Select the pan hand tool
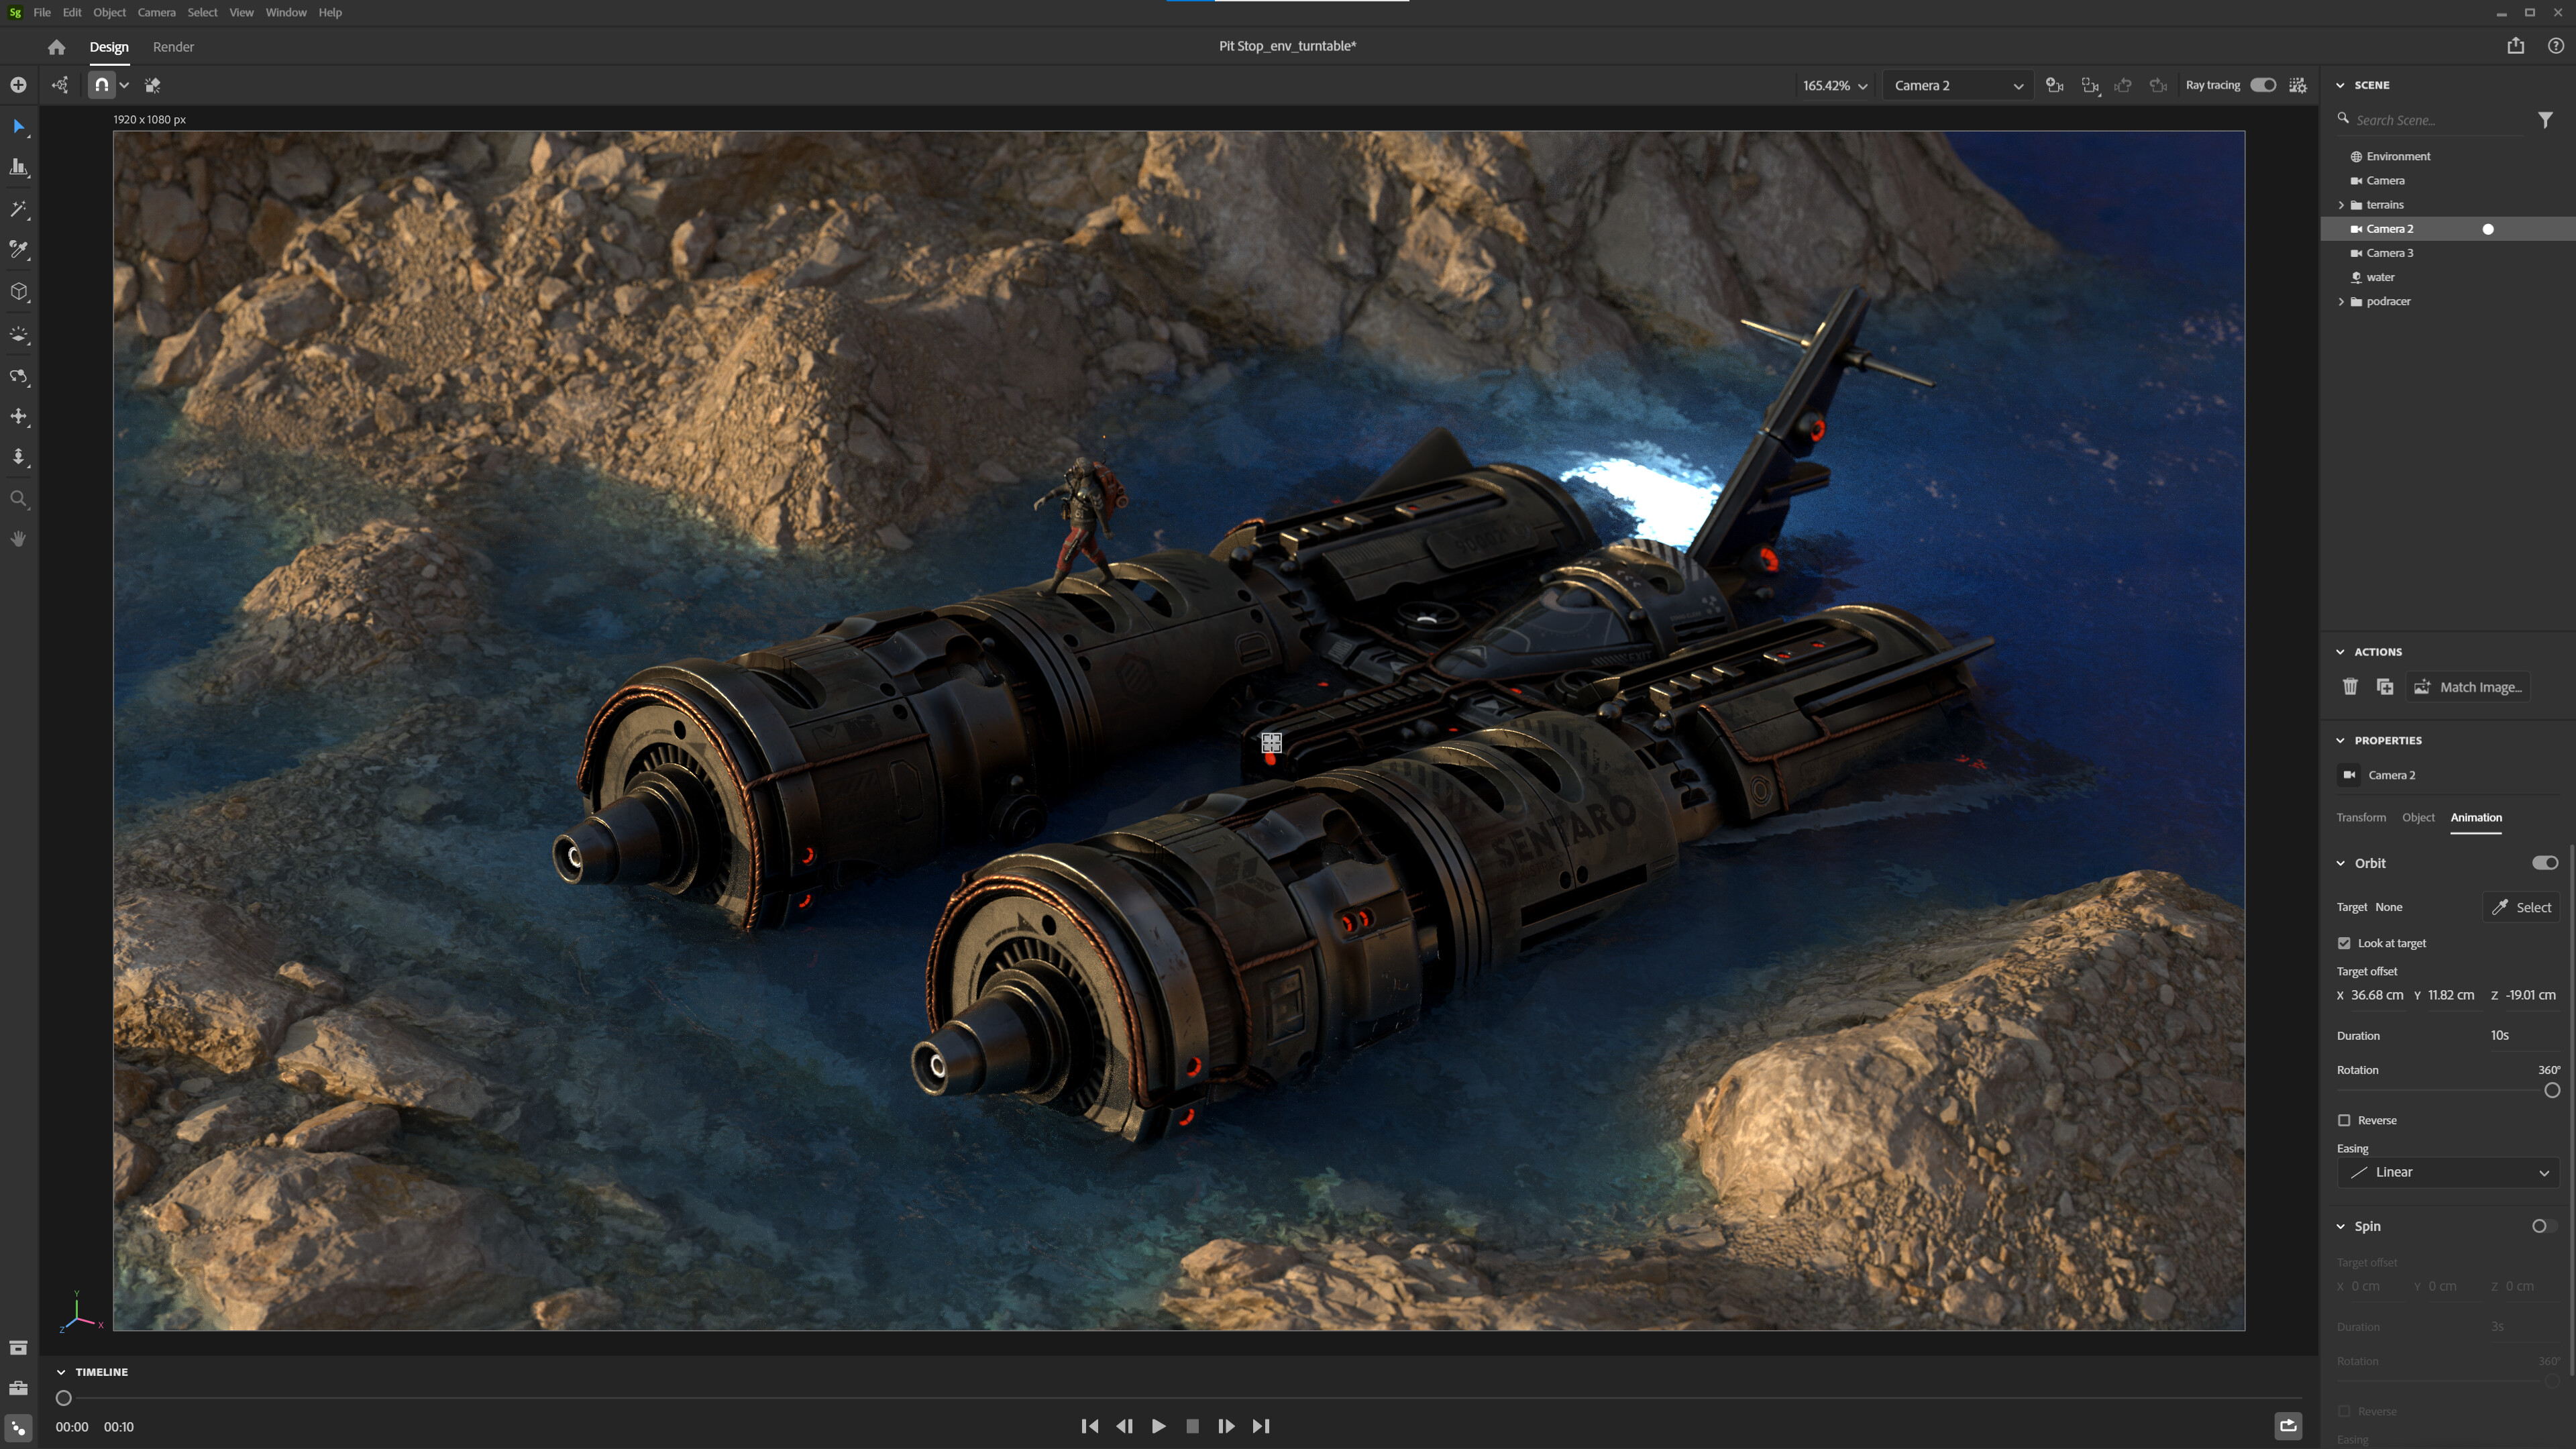The height and width of the screenshot is (1449, 2576). click(x=18, y=538)
